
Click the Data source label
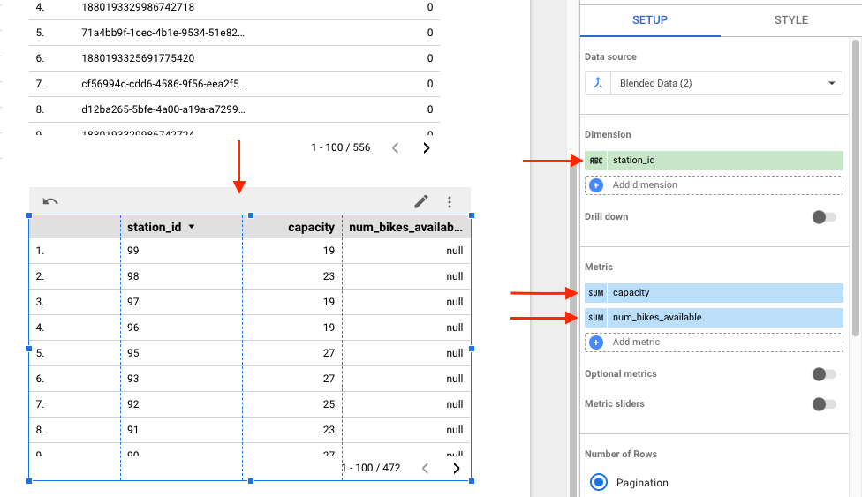click(610, 56)
